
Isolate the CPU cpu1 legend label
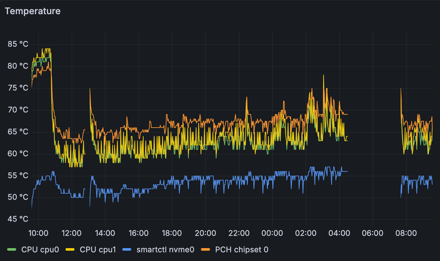pyautogui.click(x=97, y=250)
